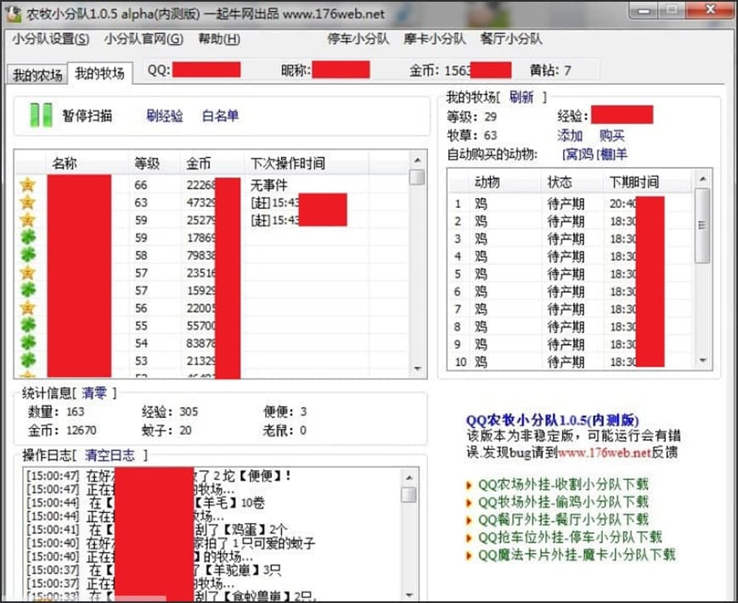Switch to the 我的农场 tab
The height and width of the screenshot is (603, 738).
point(37,75)
